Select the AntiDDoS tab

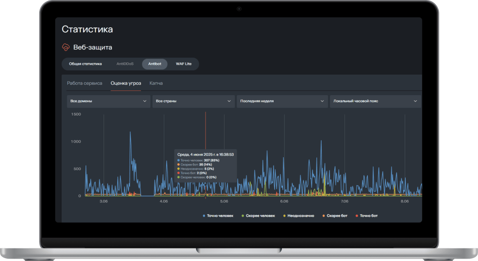(125, 64)
